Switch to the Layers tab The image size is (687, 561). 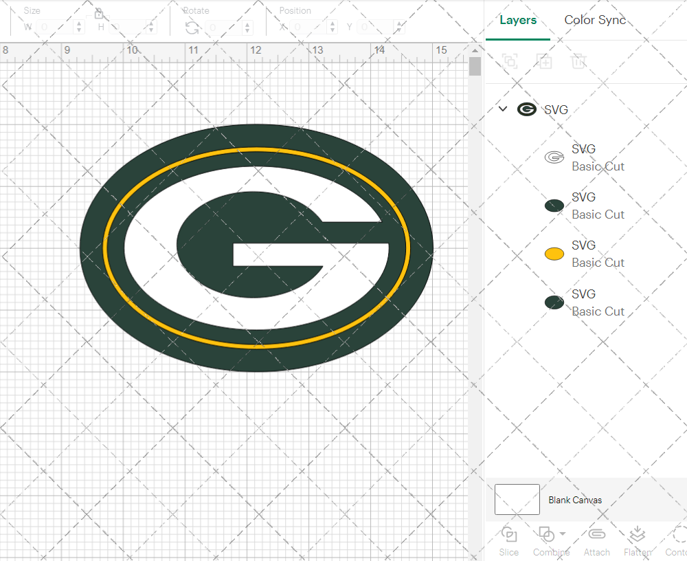pyautogui.click(x=518, y=21)
